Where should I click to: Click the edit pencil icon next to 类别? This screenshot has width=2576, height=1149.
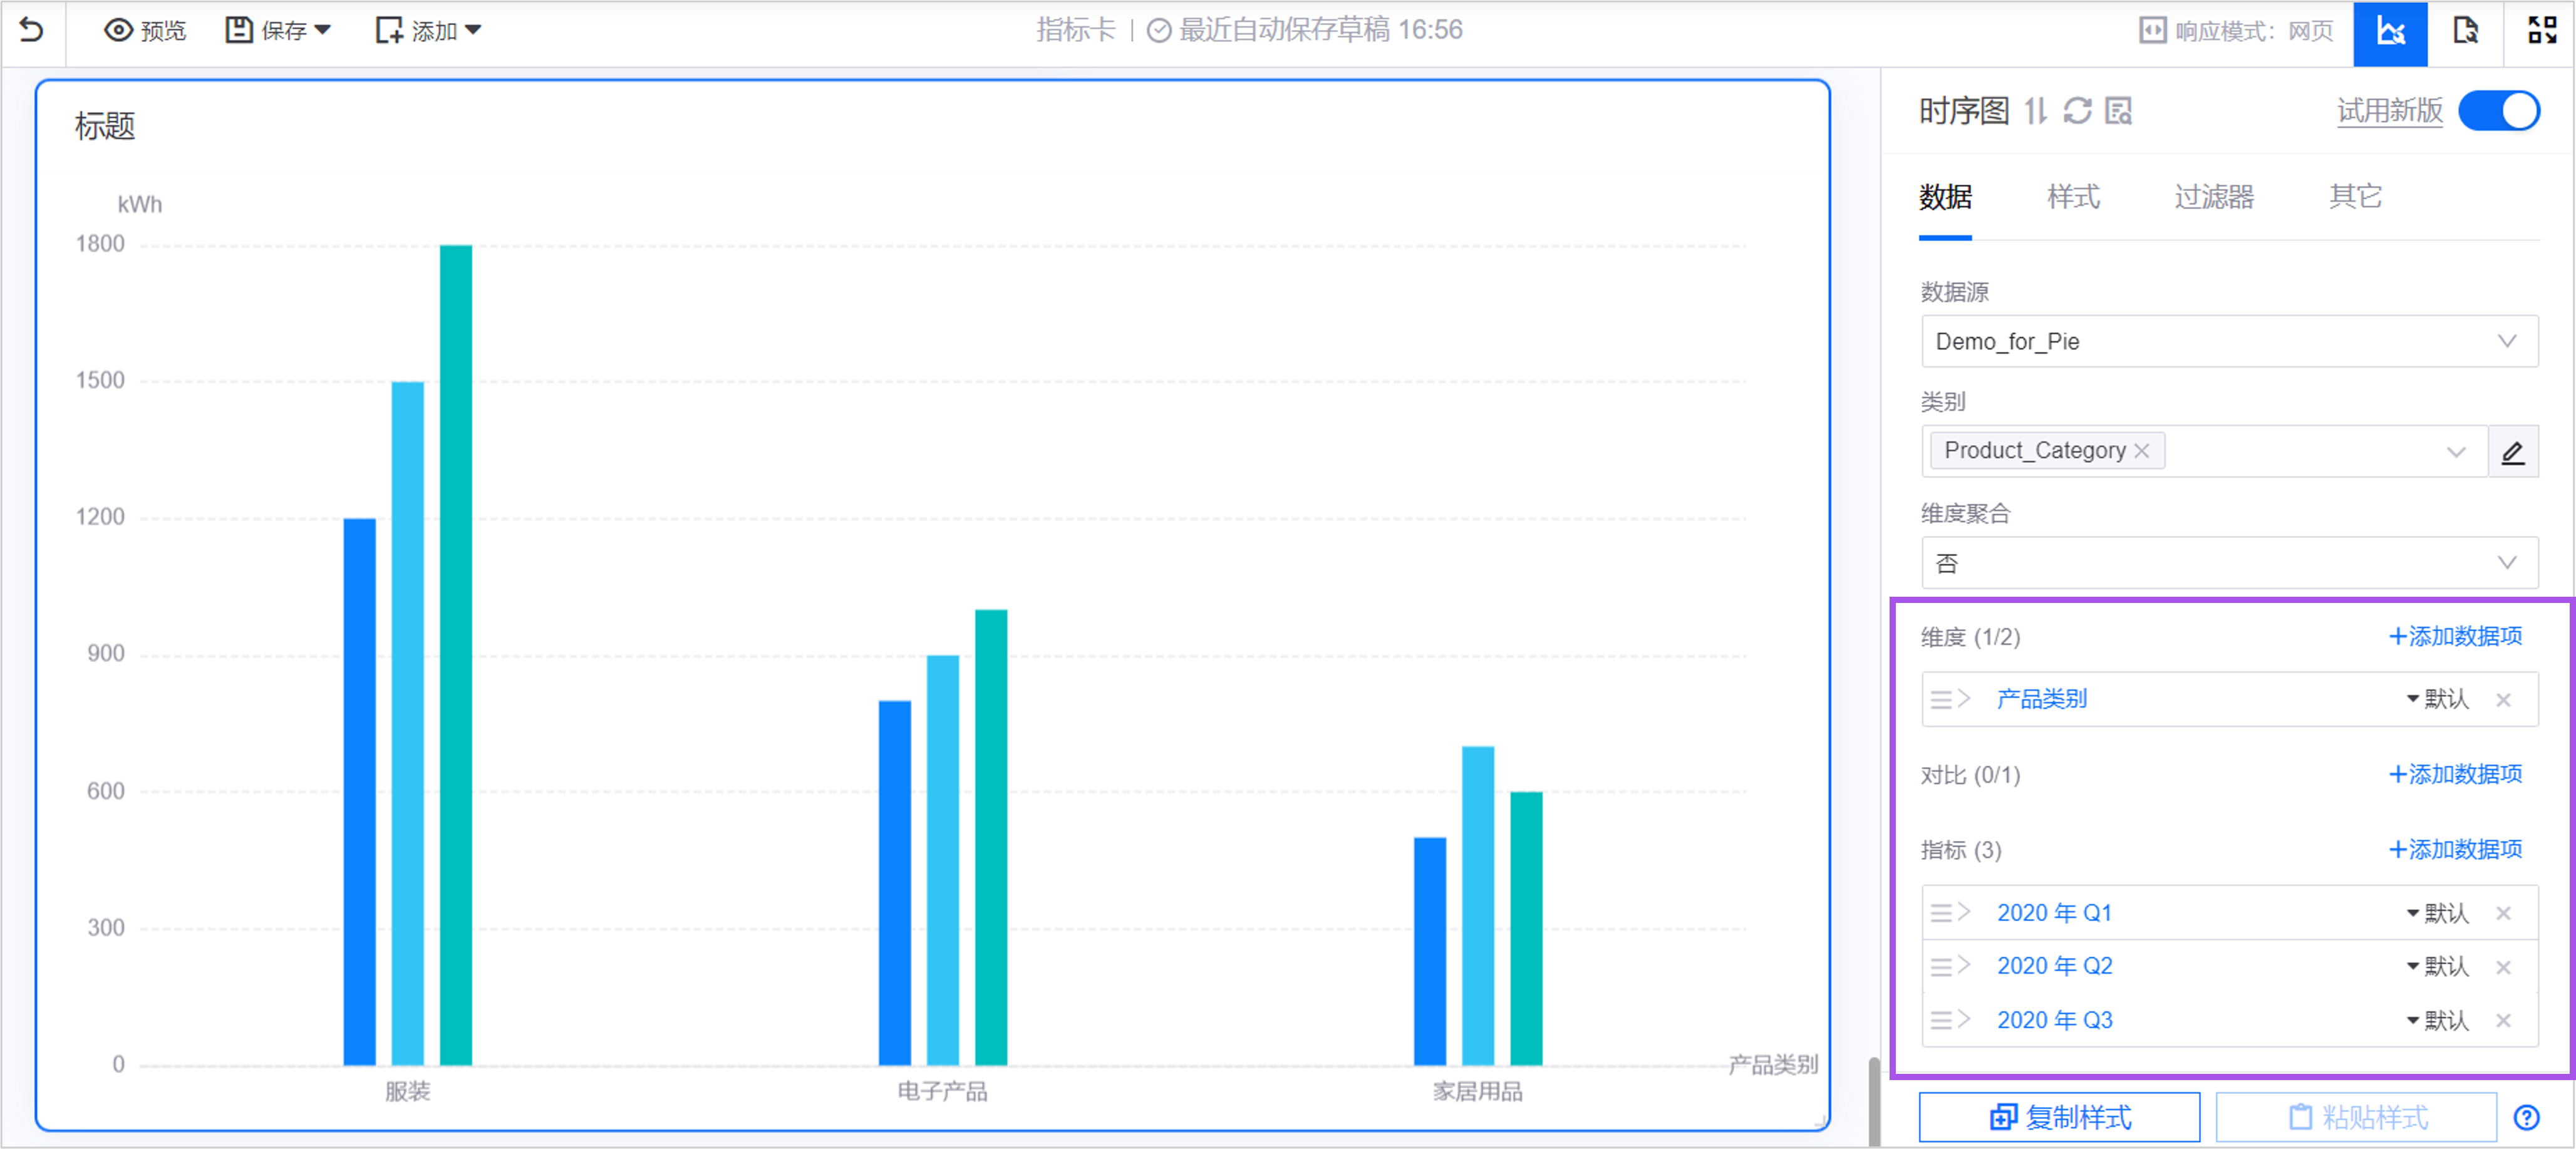pyautogui.click(x=2512, y=452)
